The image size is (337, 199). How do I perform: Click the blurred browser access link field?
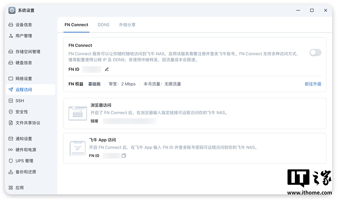coord(129,121)
